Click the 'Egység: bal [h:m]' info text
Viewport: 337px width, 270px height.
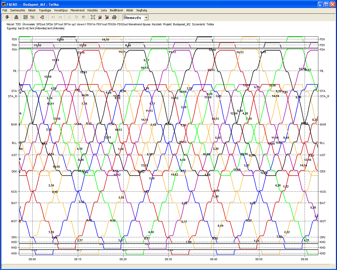(x=18, y=28)
